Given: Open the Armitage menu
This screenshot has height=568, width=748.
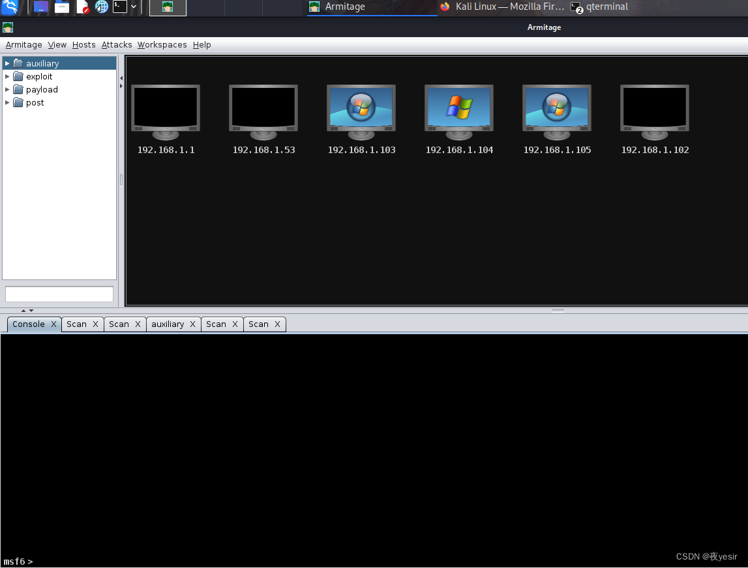Looking at the screenshot, I should tap(24, 44).
